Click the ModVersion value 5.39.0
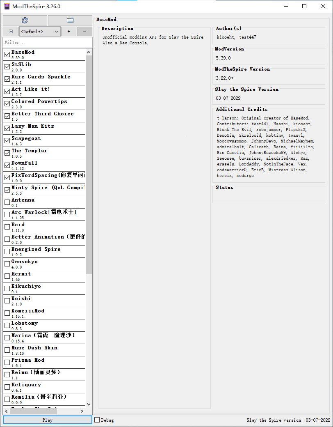 click(x=224, y=58)
